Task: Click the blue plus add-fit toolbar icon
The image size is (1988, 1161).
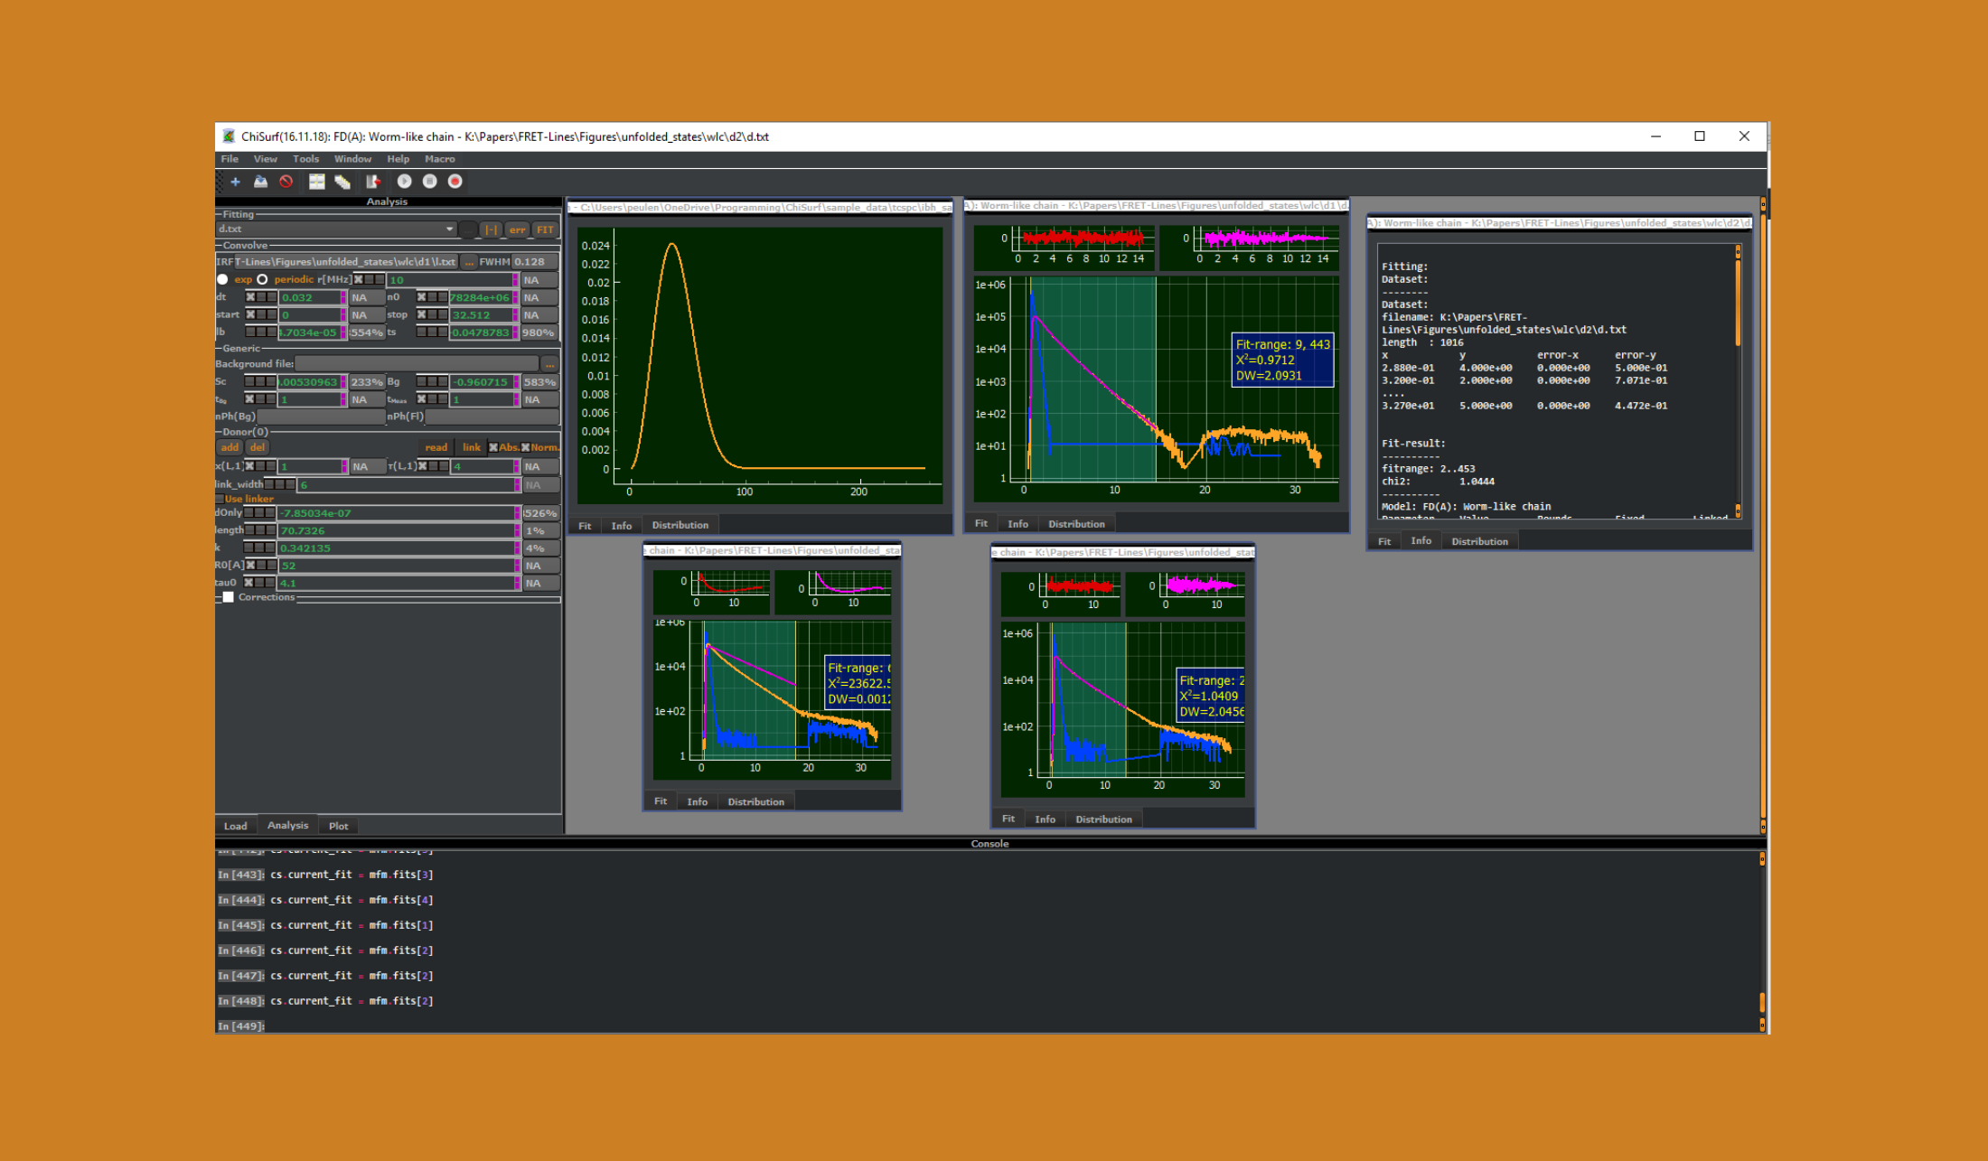Action: tap(235, 182)
